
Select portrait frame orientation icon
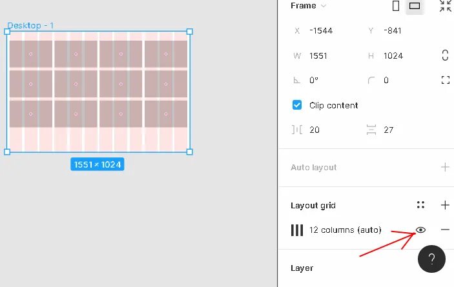pos(396,6)
